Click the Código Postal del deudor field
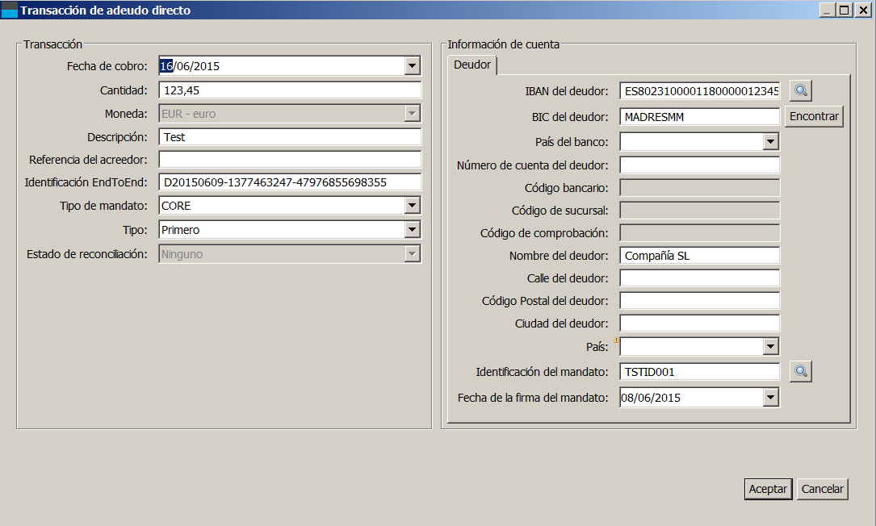876x526 pixels. click(699, 301)
